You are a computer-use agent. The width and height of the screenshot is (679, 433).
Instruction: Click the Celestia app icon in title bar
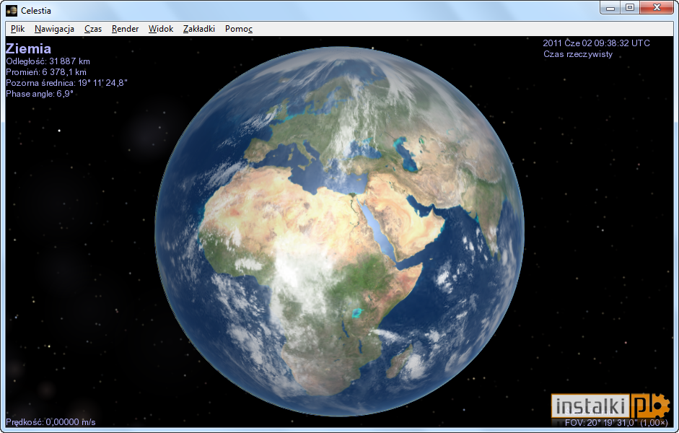pos(12,10)
